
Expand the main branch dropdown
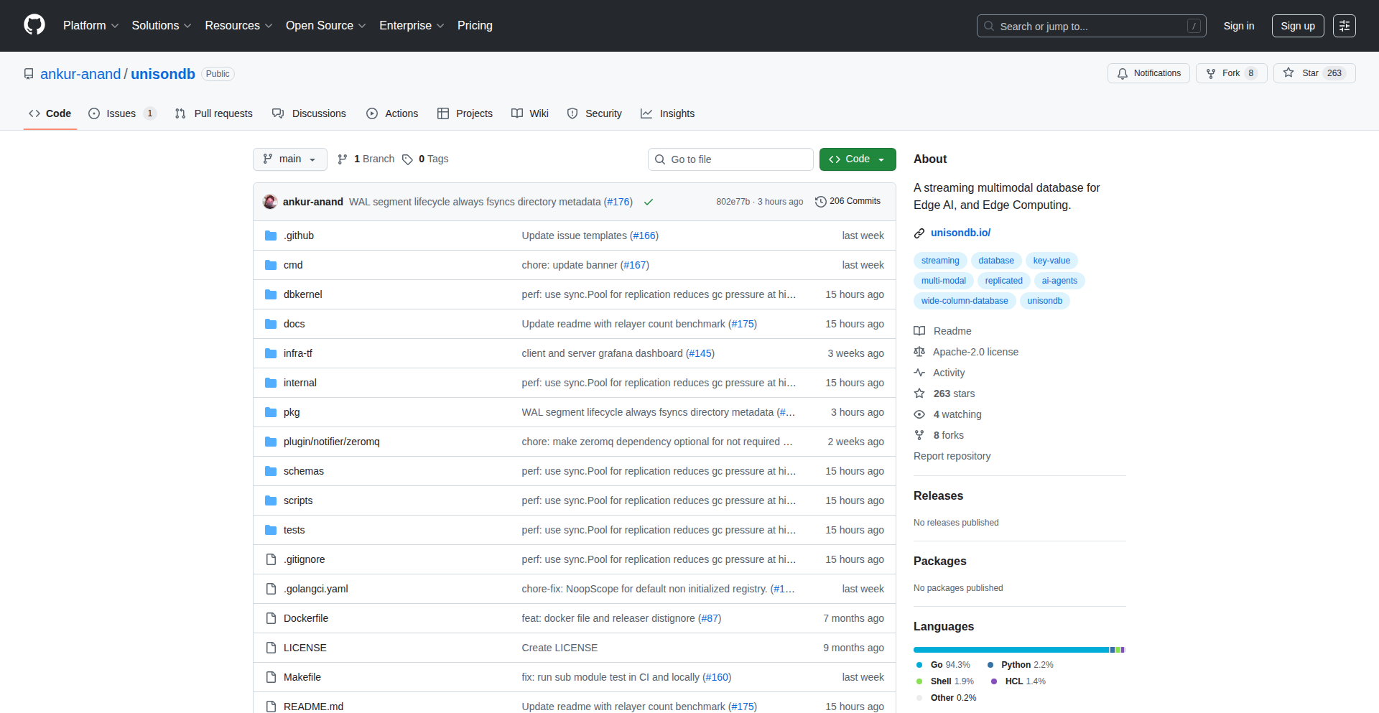tap(289, 159)
